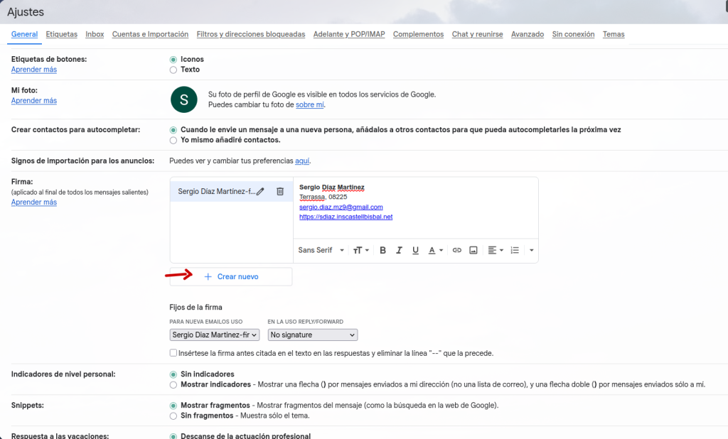Image resolution: width=728 pixels, height=439 pixels.
Task: Open the text color picker
Action: click(x=435, y=250)
